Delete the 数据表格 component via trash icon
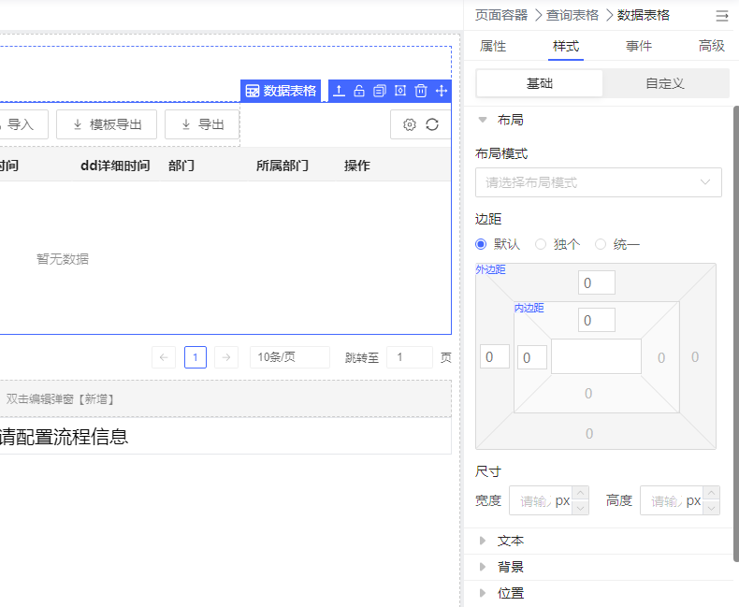This screenshot has width=739, height=607. [420, 91]
